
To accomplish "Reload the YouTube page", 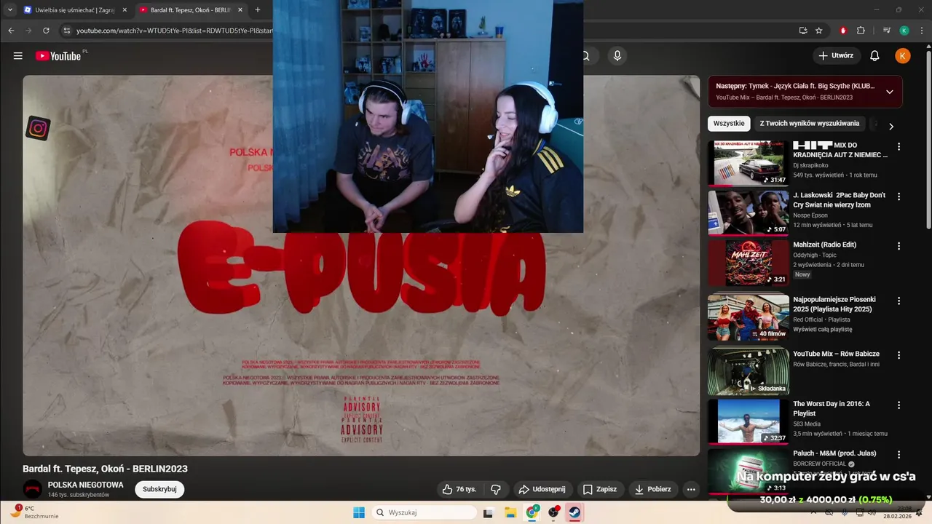I will point(46,31).
